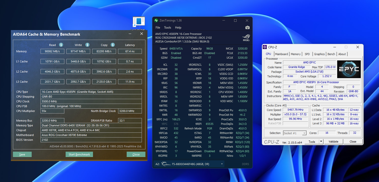Image resolution: width=379 pixels, height=182 pixels.
Task: Click the Close button at the bottom of AIDA64
Action: pyautogui.click(x=136, y=154)
